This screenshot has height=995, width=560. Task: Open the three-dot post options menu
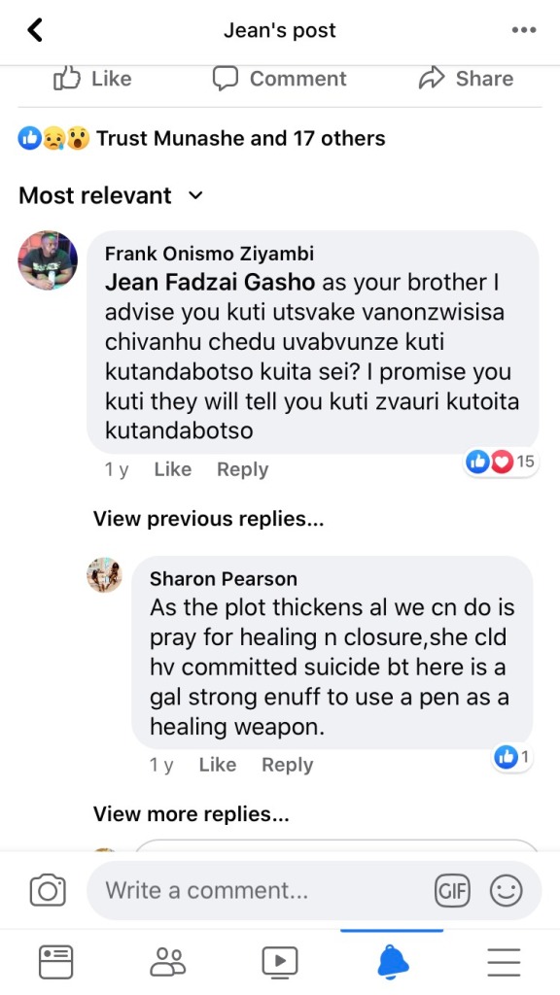pos(524,30)
